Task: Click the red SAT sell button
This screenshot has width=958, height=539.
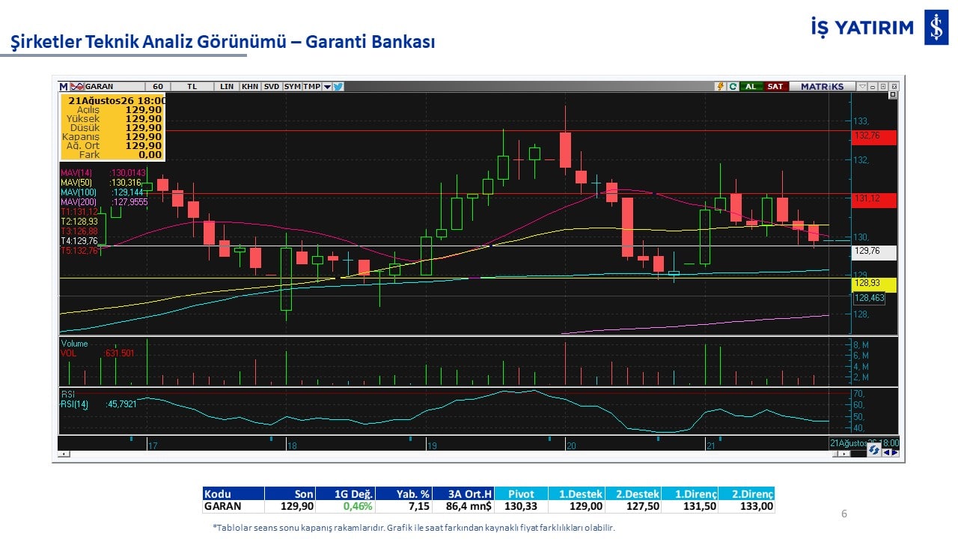Action: [775, 86]
